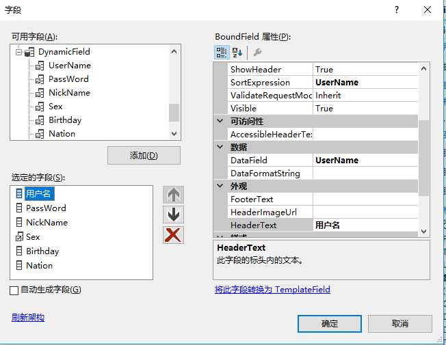Confirm with the 确定 button
446x345 pixels.
click(330, 324)
